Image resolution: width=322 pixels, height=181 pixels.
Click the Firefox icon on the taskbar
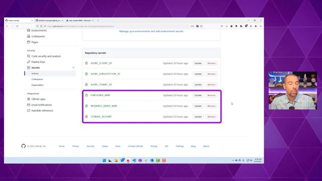click(x=128, y=160)
